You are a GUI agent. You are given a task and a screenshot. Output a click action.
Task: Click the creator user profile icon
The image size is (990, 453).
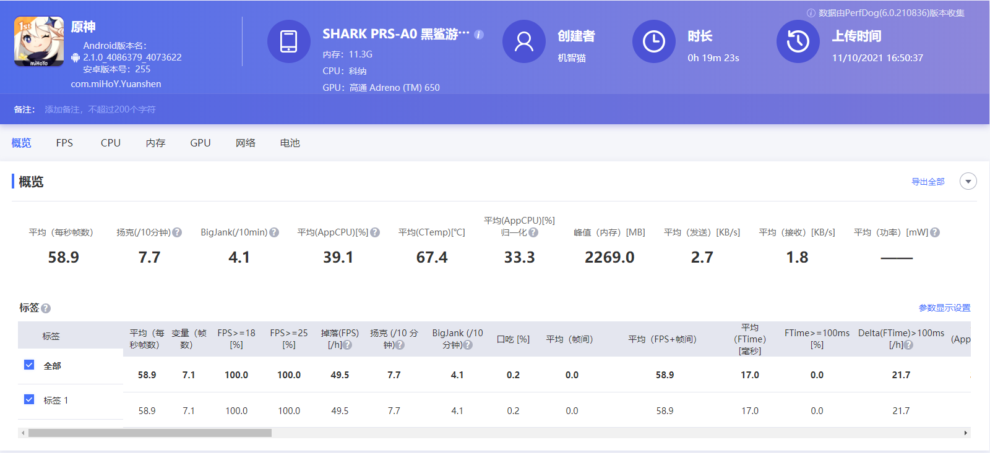[x=523, y=41]
